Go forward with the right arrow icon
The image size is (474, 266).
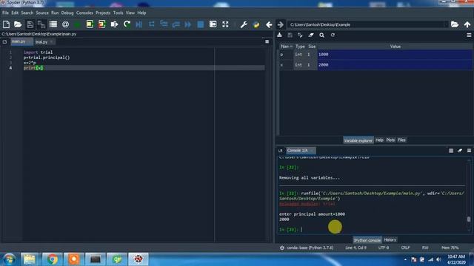(x=280, y=24)
